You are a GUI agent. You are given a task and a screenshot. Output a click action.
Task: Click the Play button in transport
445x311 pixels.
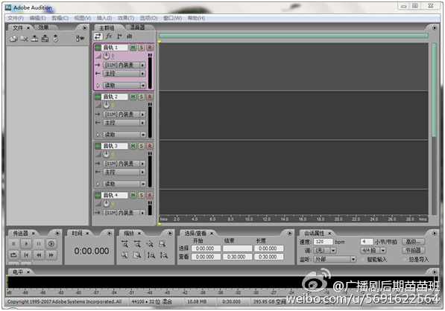coord(26,244)
